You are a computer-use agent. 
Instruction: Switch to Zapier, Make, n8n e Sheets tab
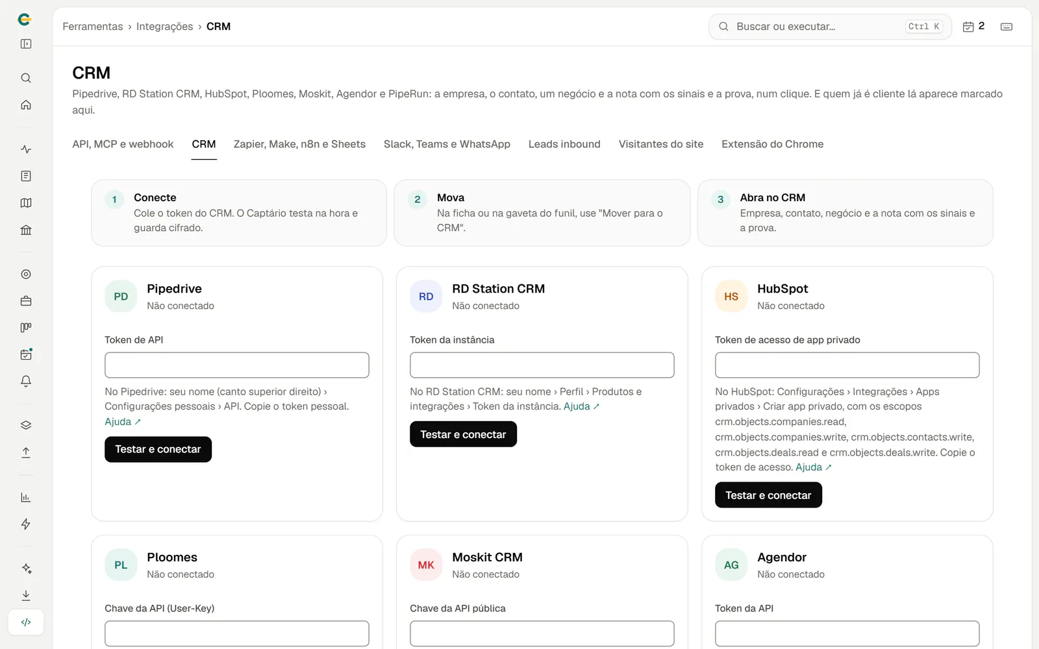click(299, 144)
